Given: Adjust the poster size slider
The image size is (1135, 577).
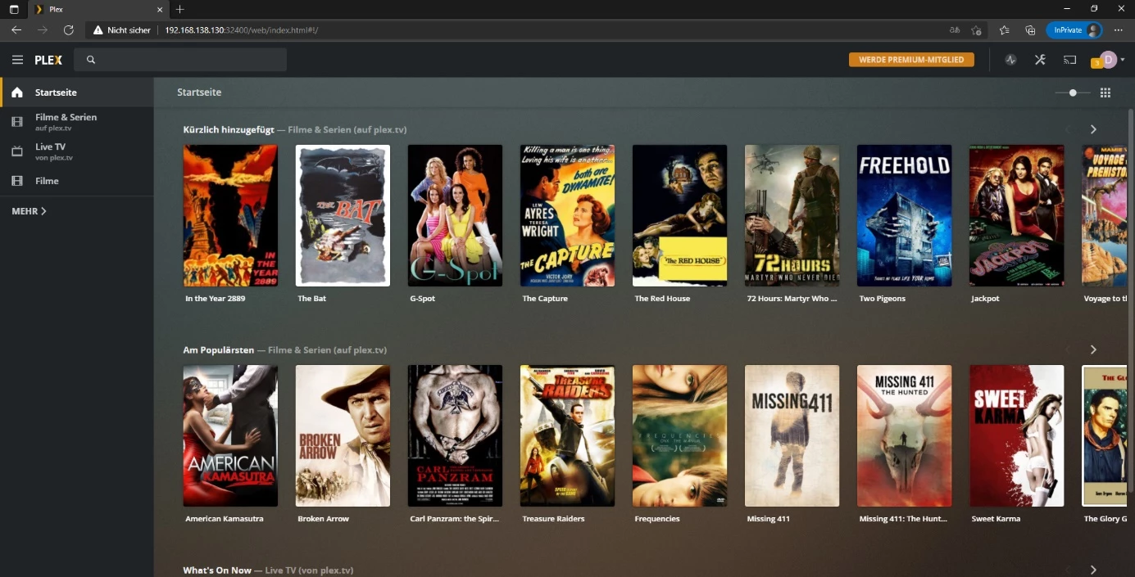Looking at the screenshot, I should [x=1073, y=92].
